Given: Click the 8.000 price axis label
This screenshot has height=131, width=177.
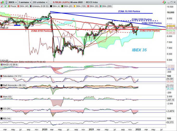Looking at the screenshot, I should pyautogui.click(x=169, y=36).
